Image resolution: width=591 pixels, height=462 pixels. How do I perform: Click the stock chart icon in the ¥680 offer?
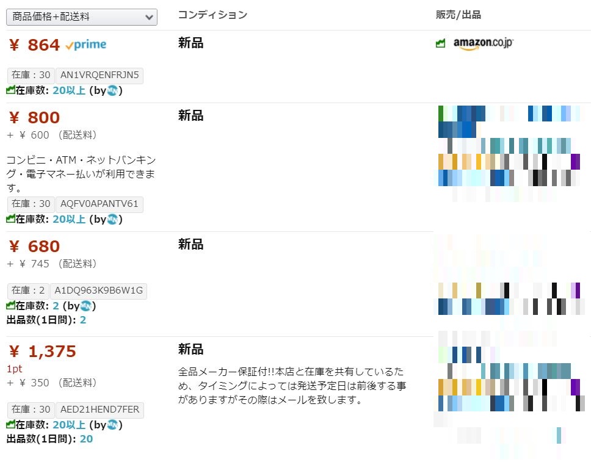[10, 306]
